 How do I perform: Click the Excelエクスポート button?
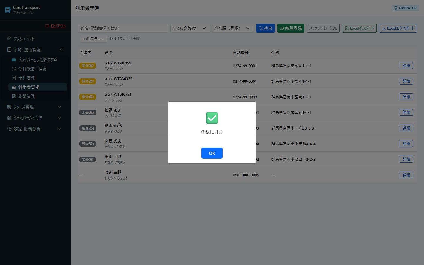coord(398,28)
